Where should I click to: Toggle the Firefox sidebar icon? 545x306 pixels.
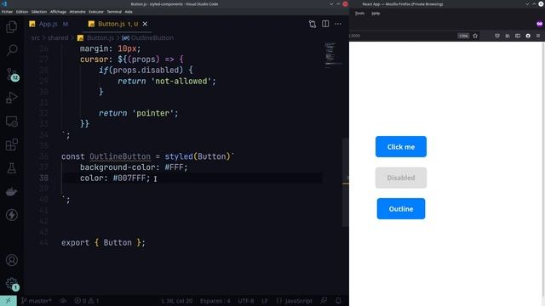point(518,36)
